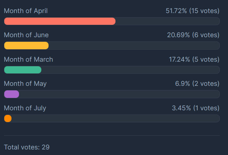Viewport: 228px width, 155px height.
Task: Click the Total votes: 29 text
Action: [x=27, y=147]
